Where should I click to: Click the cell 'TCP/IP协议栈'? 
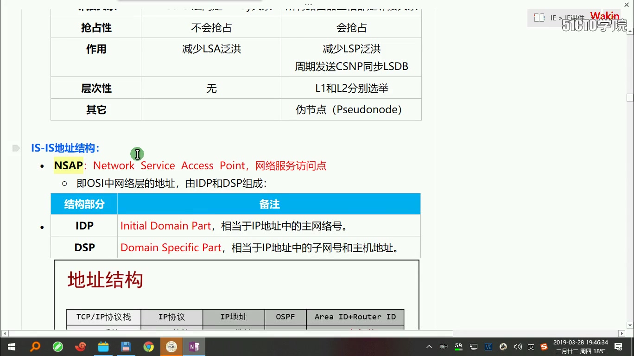pyautogui.click(x=104, y=317)
